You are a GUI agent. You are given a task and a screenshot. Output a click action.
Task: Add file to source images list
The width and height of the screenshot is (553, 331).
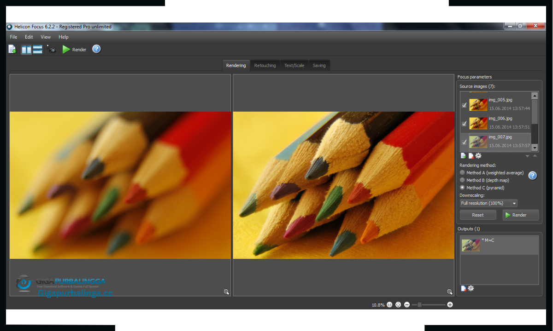[x=464, y=156]
